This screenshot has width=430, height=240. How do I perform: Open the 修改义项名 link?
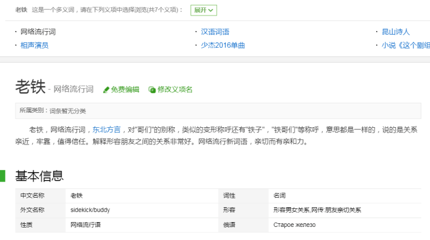[x=175, y=90]
